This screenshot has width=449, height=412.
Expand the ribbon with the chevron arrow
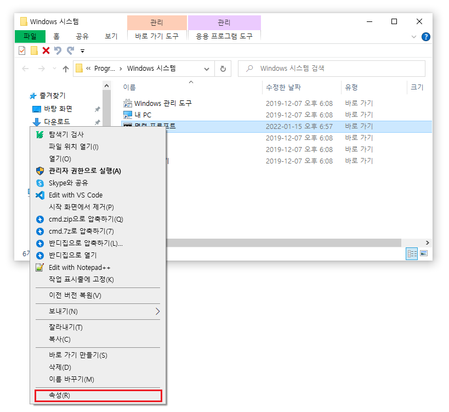click(x=414, y=37)
